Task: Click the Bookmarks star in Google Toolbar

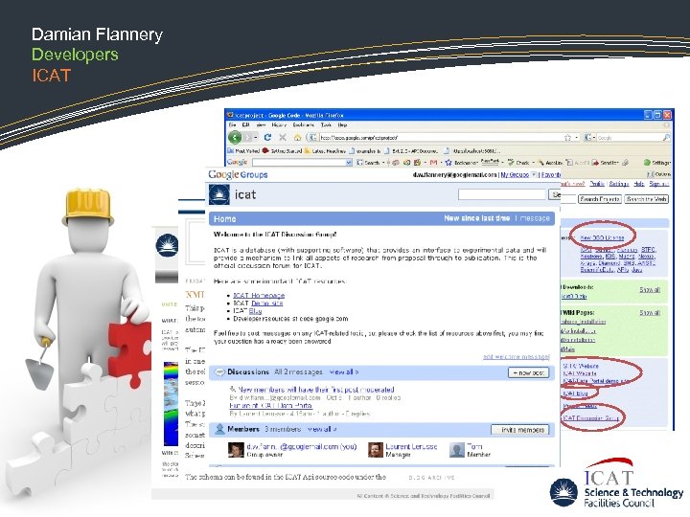Action: [x=448, y=163]
